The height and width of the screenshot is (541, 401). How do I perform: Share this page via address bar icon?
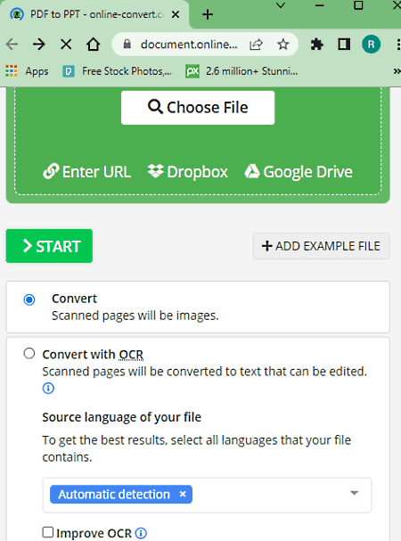[256, 45]
